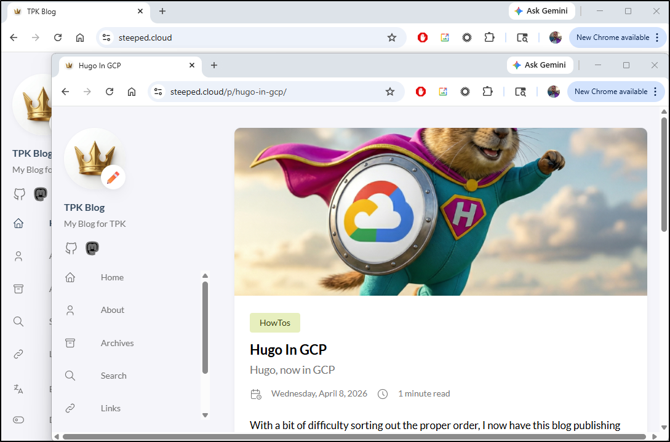This screenshot has height=442, width=670.
Task: Click the front window address bar URL
Action: point(228,92)
